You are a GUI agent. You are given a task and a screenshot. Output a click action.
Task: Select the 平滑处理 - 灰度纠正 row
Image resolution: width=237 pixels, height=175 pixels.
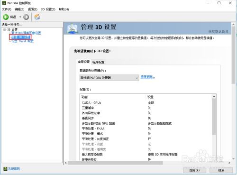tap(146, 139)
